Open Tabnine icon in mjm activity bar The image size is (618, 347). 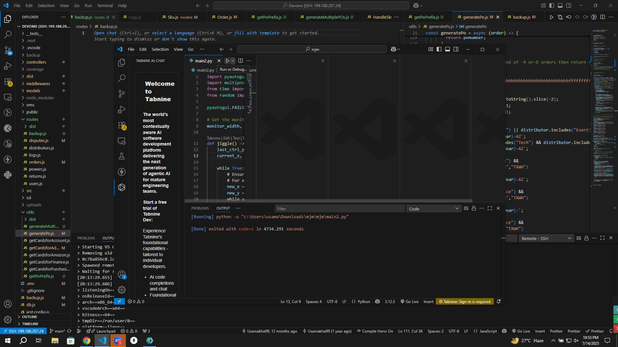[122, 187]
